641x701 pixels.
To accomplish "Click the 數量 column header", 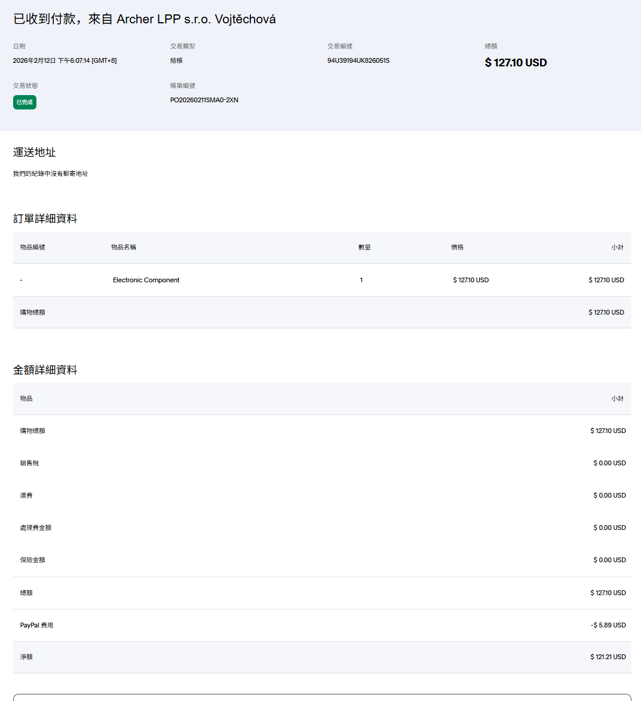I will coord(364,247).
